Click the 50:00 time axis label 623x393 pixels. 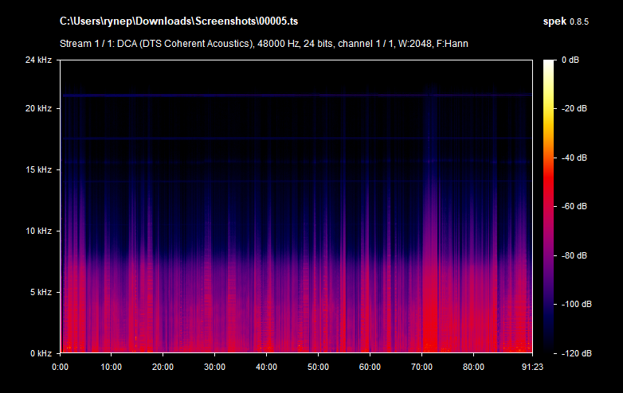coord(318,367)
